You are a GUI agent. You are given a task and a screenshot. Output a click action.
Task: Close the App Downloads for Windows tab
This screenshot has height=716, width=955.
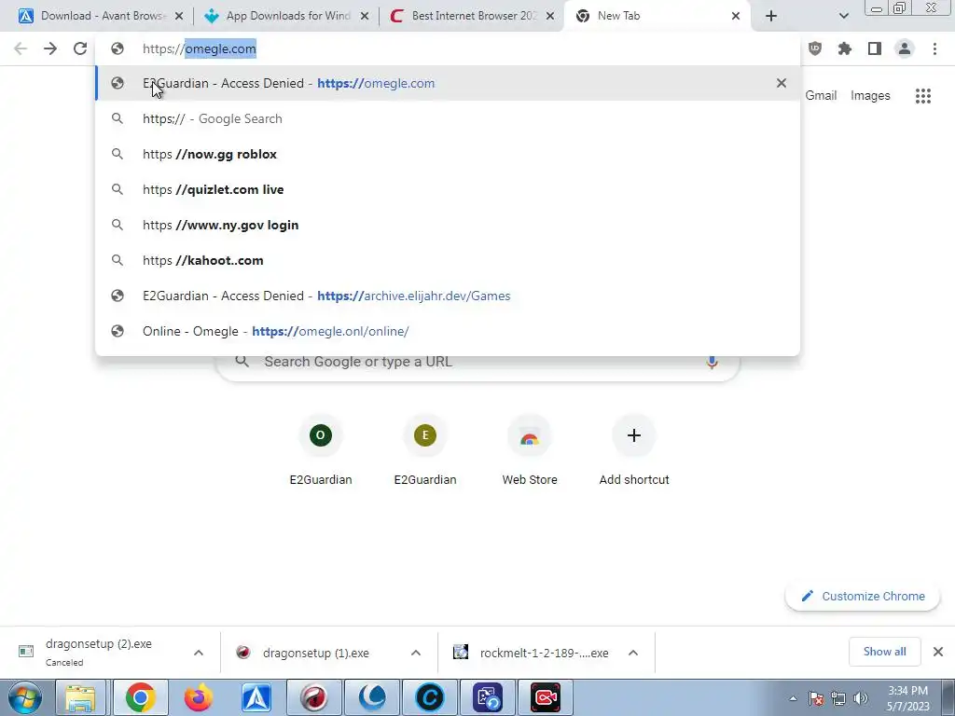coord(365,16)
